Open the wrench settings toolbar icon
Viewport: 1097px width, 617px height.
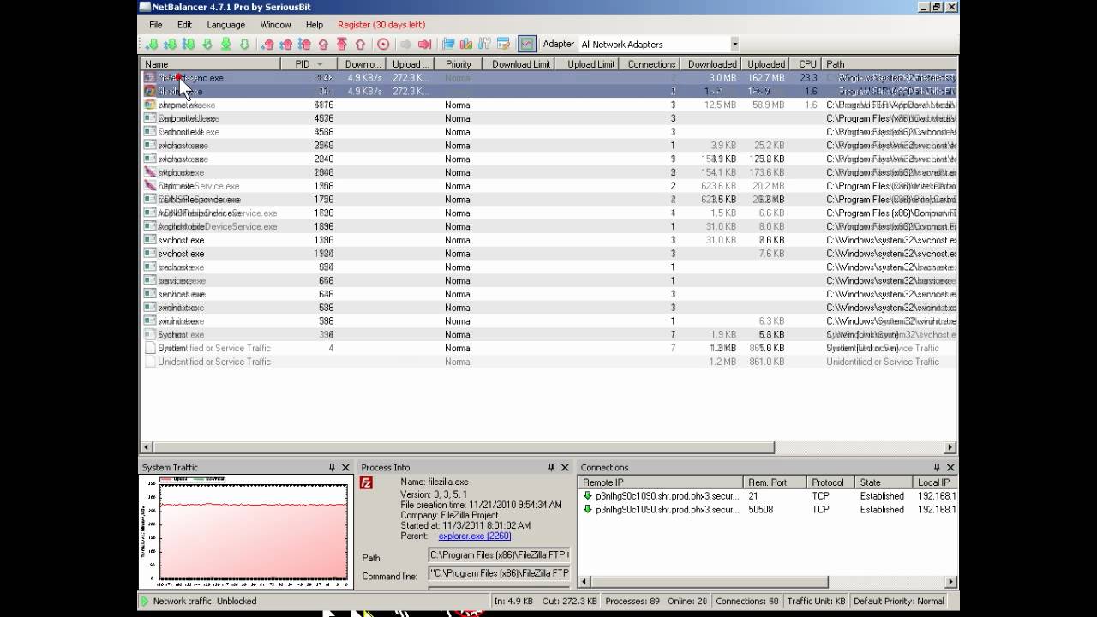(x=484, y=44)
